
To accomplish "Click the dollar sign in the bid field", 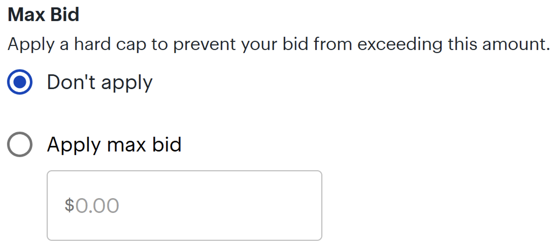I will coord(69,206).
